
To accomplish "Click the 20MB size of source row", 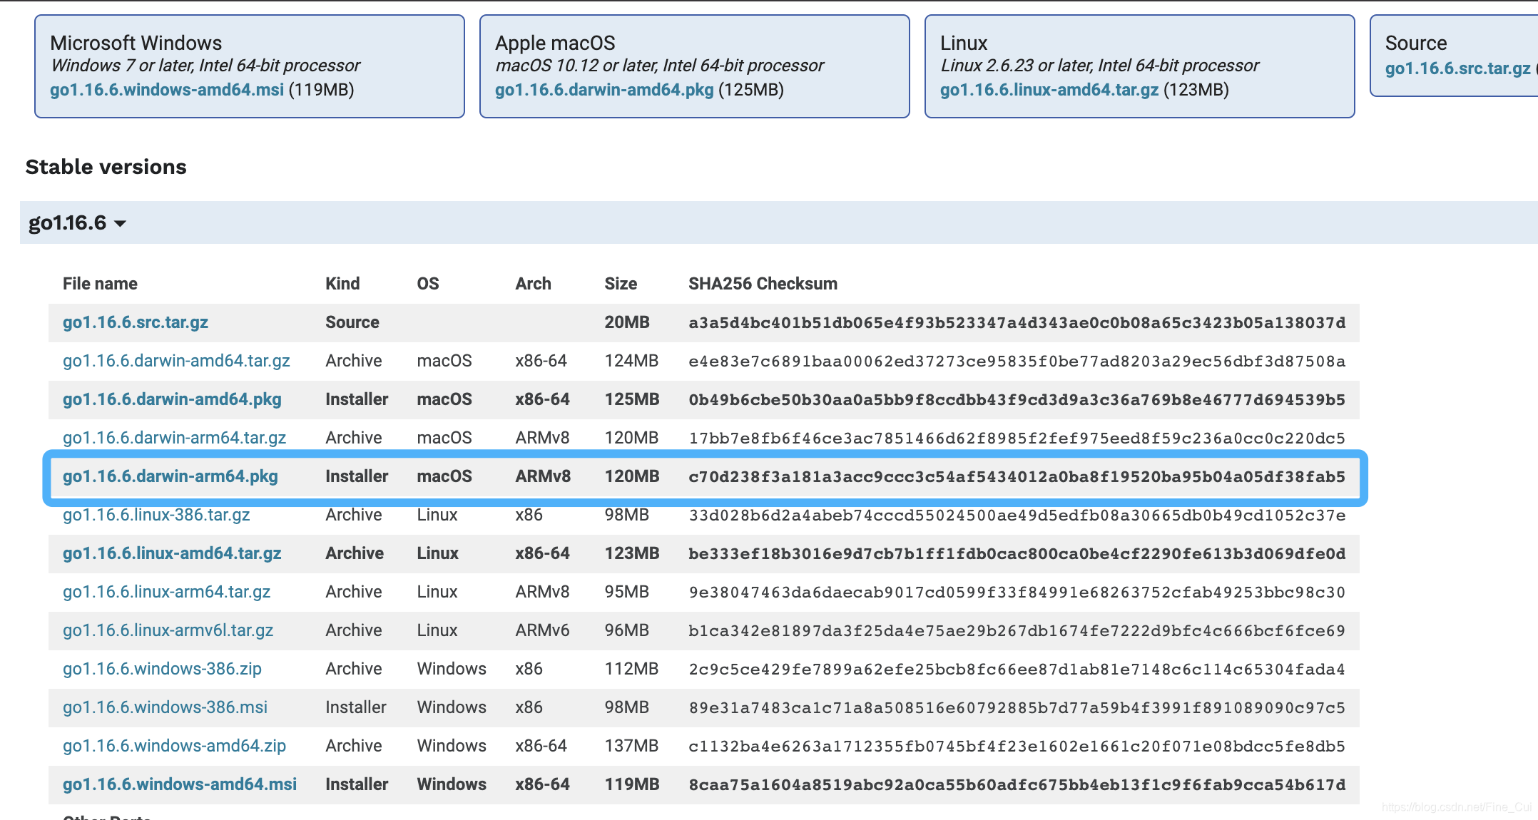I will pos(627,322).
